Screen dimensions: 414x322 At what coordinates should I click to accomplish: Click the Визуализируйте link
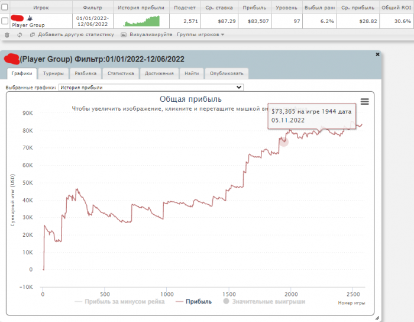click(151, 34)
